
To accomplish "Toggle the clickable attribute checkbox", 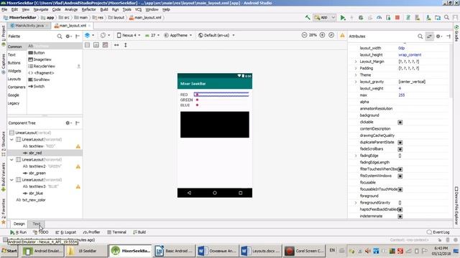I will pyautogui.click(x=400, y=123).
